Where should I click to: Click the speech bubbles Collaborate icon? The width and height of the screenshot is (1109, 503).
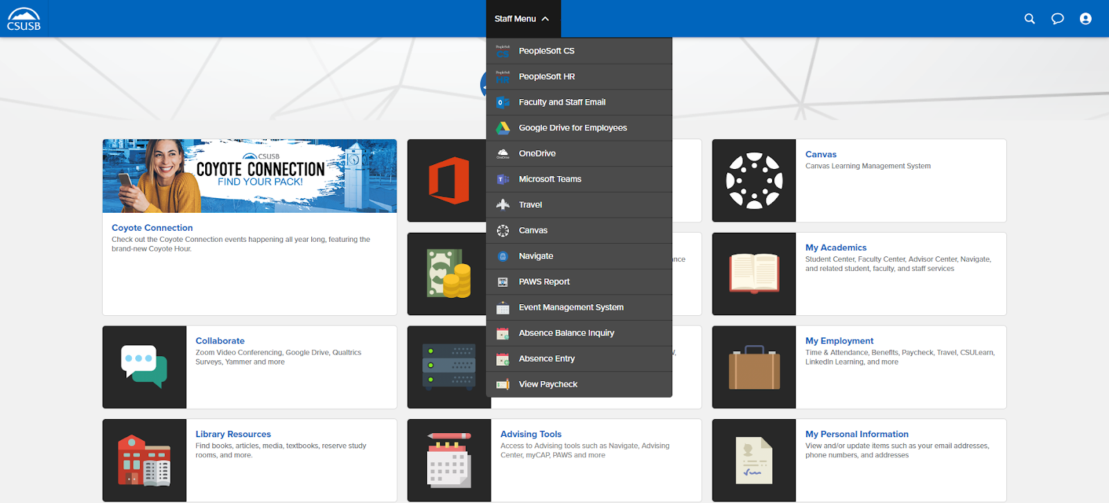144,367
